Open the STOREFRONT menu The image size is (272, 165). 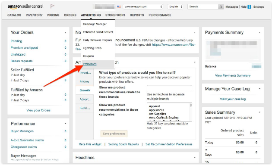[x=115, y=15]
